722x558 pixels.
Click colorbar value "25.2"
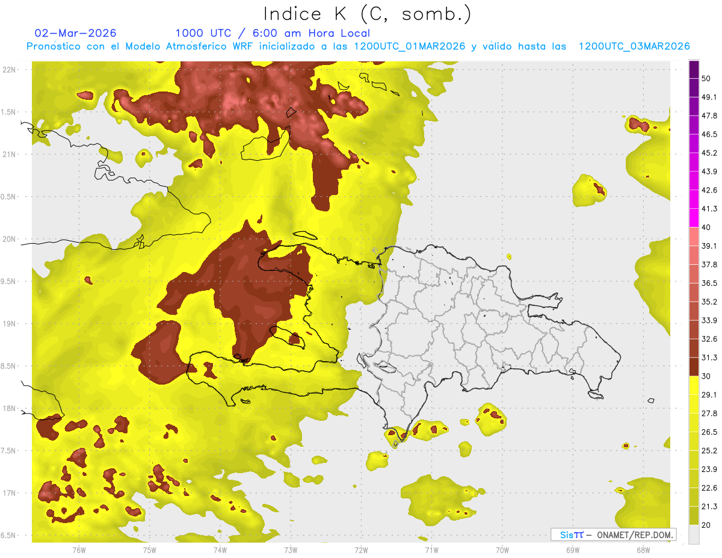tap(709, 451)
